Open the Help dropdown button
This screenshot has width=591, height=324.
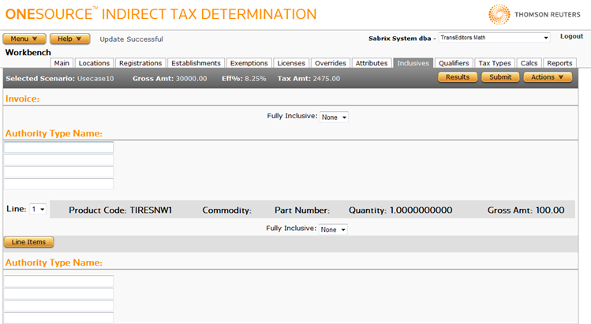tap(69, 39)
